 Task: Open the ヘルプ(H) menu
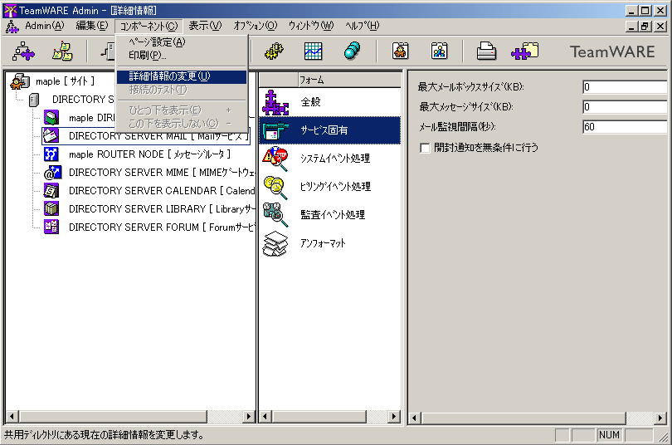point(363,26)
